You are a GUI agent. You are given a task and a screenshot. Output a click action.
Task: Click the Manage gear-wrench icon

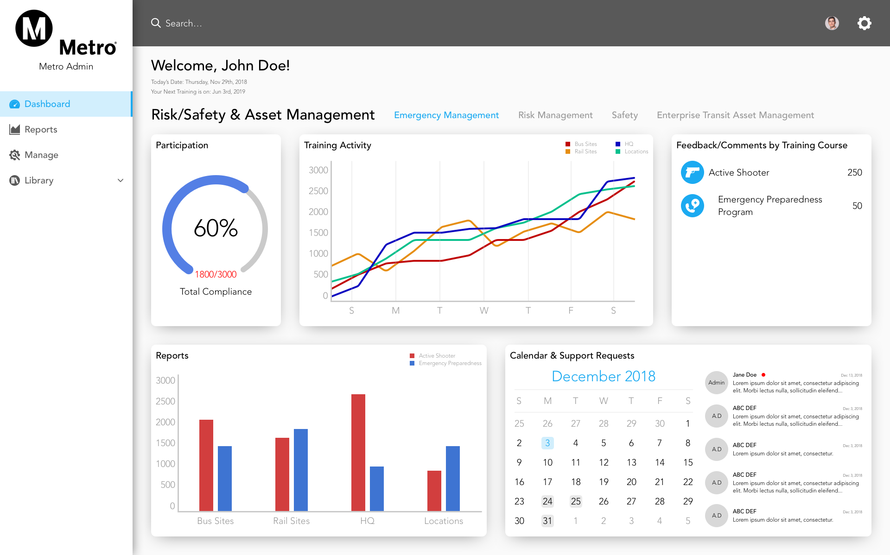click(15, 155)
